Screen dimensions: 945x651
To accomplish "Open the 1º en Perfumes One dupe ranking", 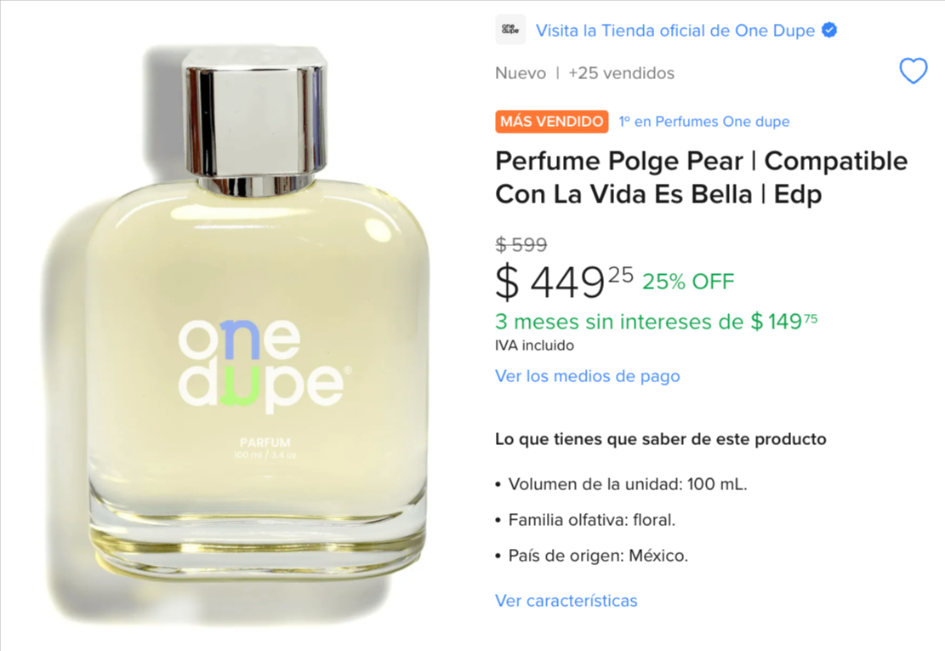I will pos(704,121).
